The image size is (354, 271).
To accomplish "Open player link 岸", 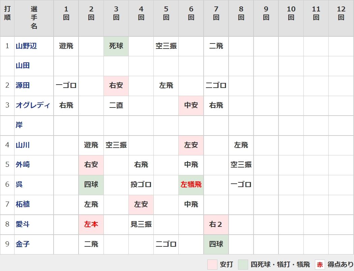I will [x=19, y=125].
